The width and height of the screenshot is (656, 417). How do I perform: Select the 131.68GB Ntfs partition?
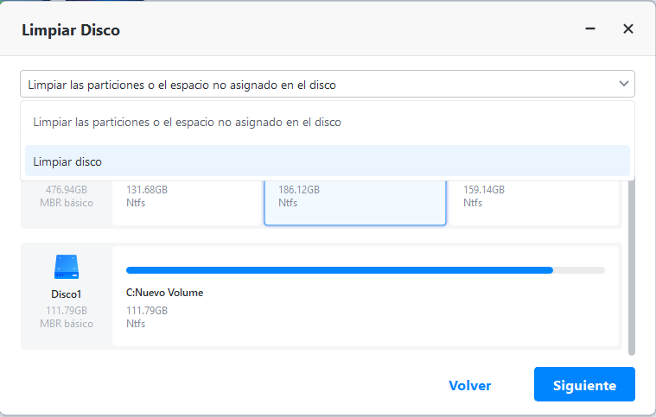[x=186, y=202]
